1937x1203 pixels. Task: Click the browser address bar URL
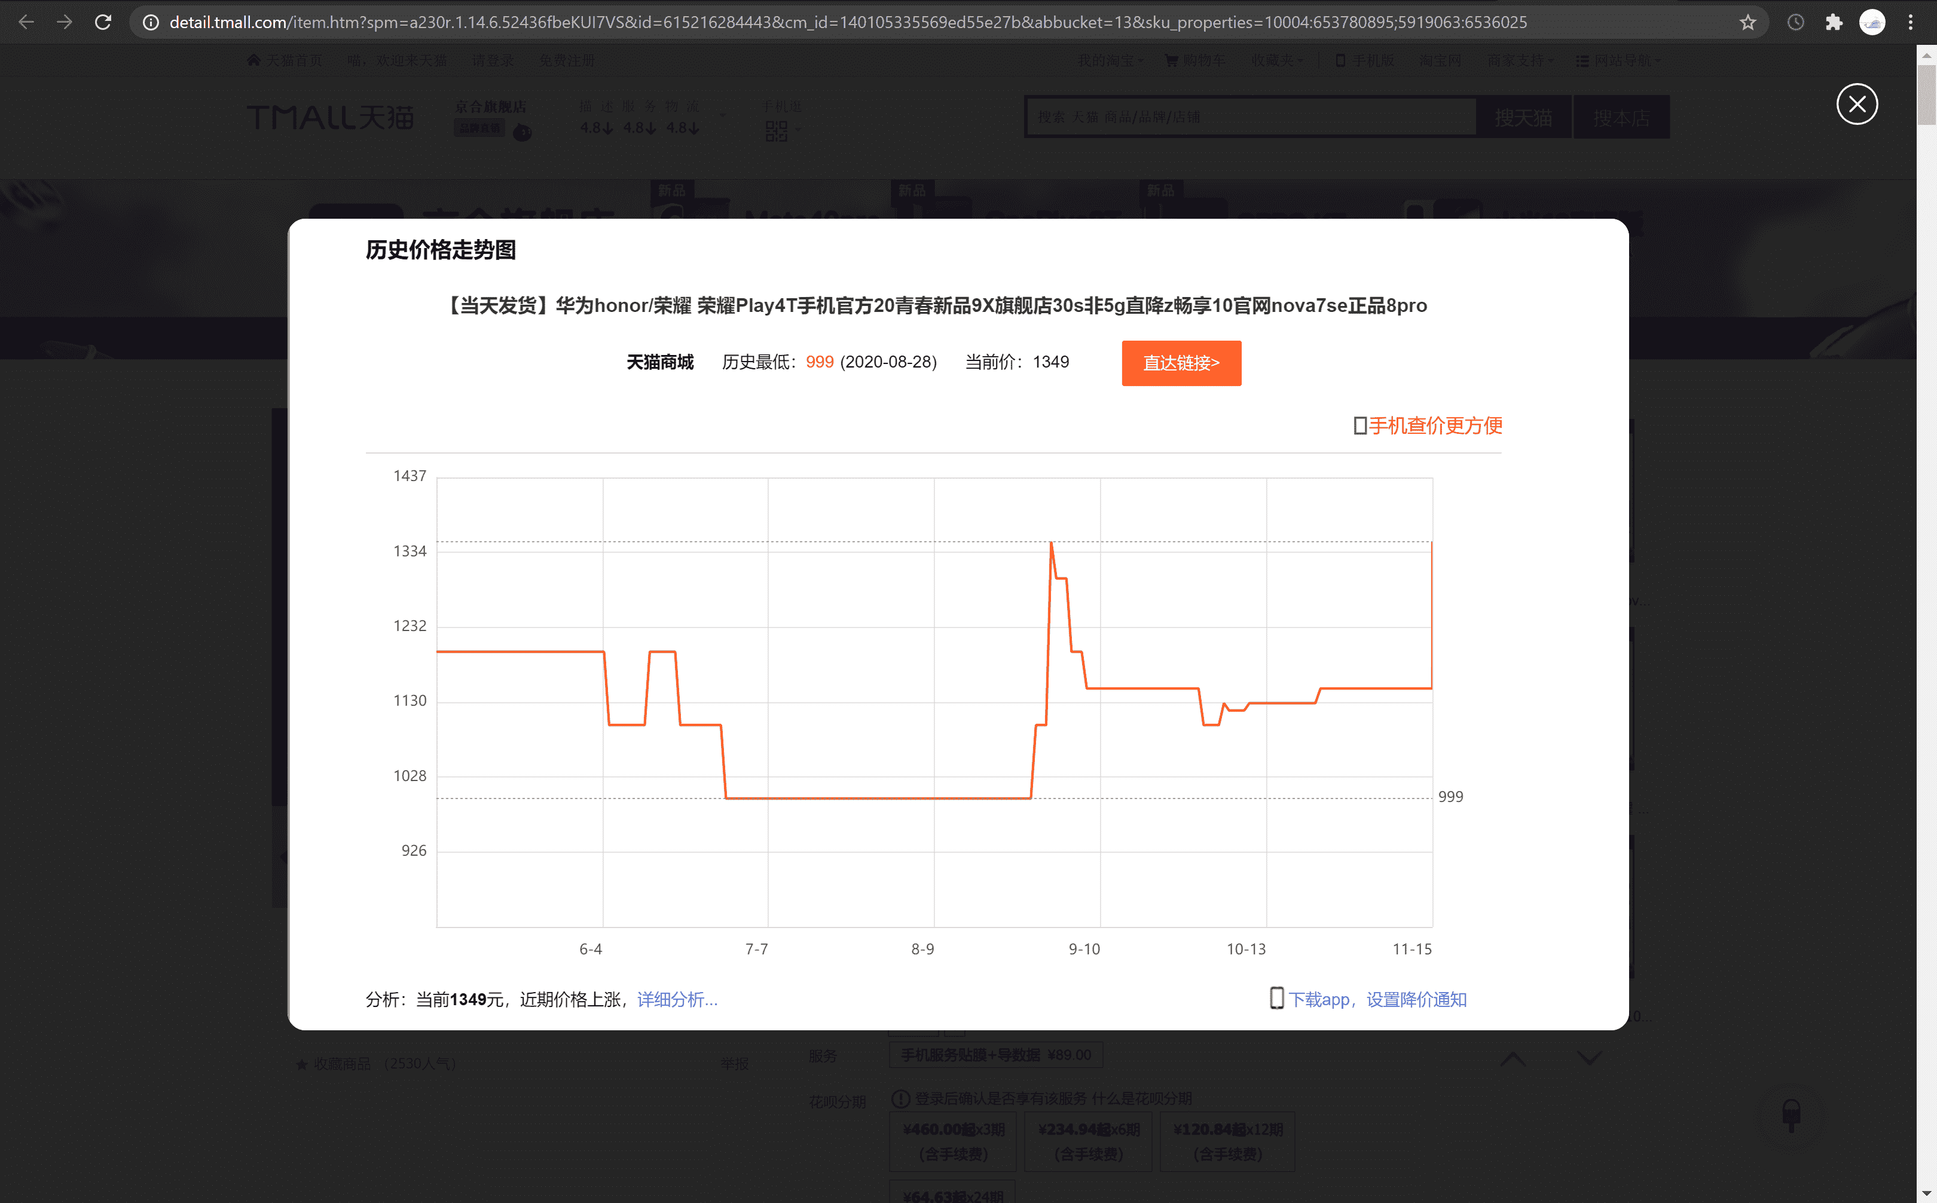[848, 22]
